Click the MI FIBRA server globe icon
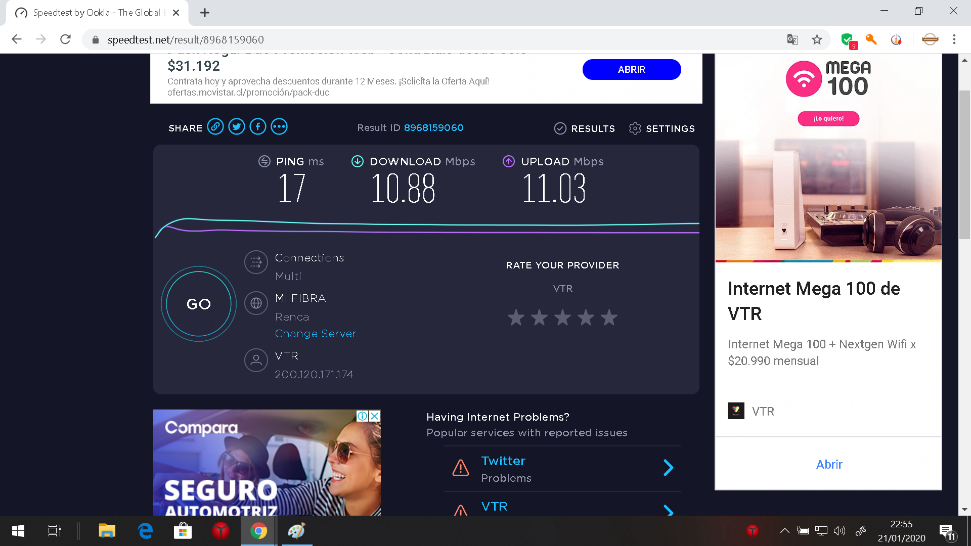The width and height of the screenshot is (971, 546). tap(256, 303)
